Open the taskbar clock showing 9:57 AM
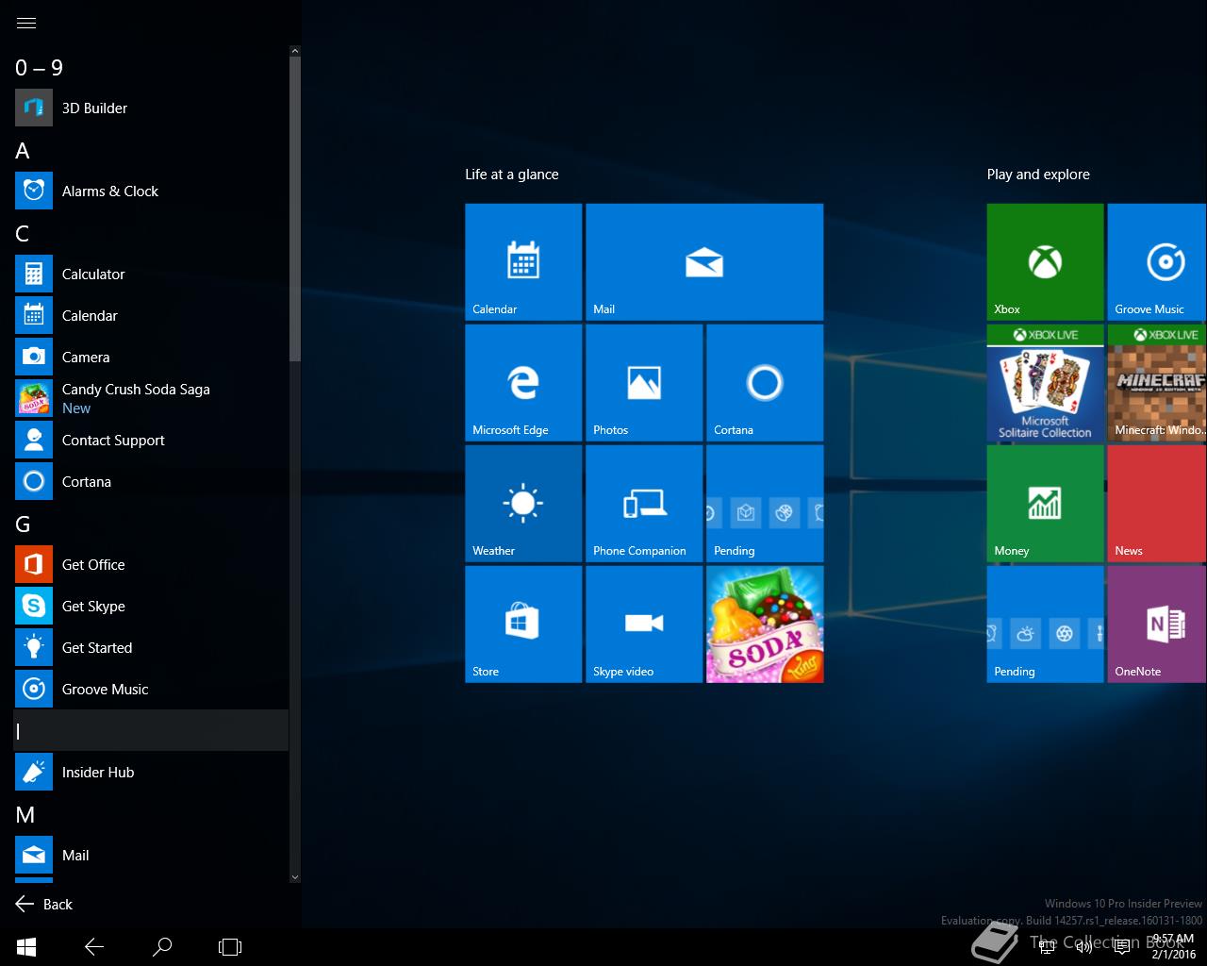The image size is (1207, 966). click(1173, 946)
